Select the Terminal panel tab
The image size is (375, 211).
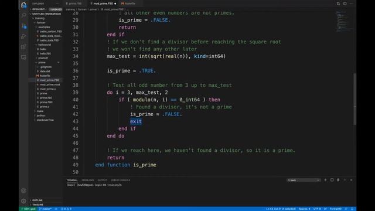click(72, 180)
